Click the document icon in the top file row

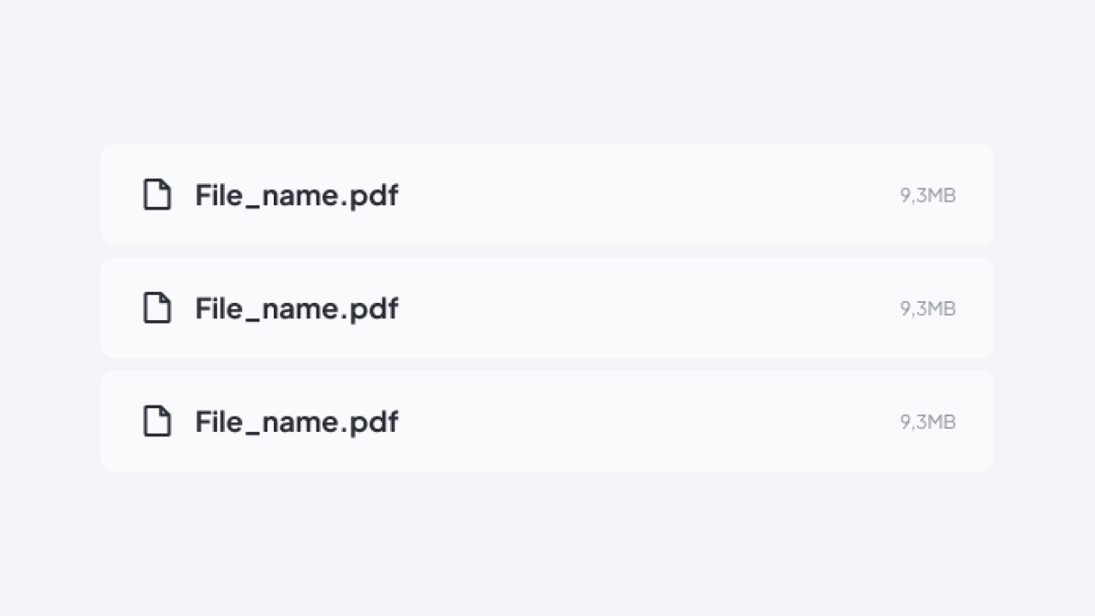157,195
